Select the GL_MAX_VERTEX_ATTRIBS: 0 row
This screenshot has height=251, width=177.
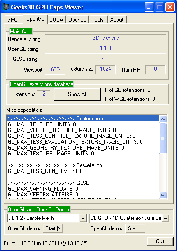point(83,195)
